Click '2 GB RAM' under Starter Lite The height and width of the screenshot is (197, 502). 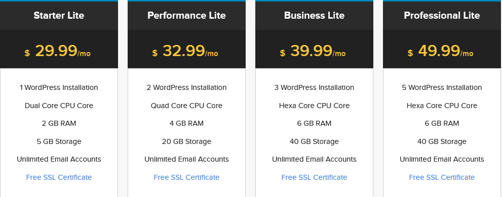(59, 124)
